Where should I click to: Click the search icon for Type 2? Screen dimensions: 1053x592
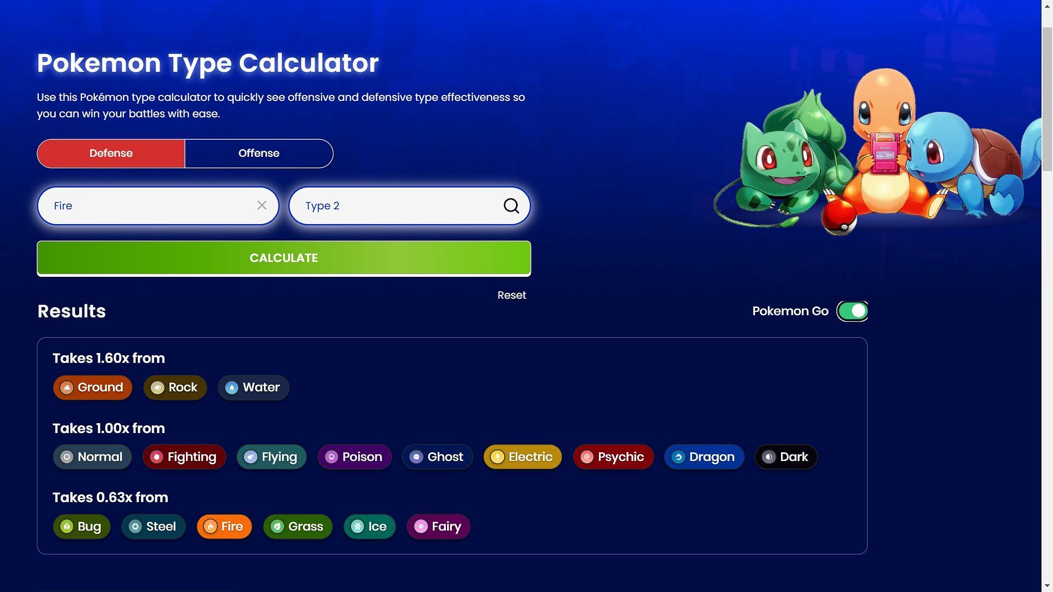[512, 206]
